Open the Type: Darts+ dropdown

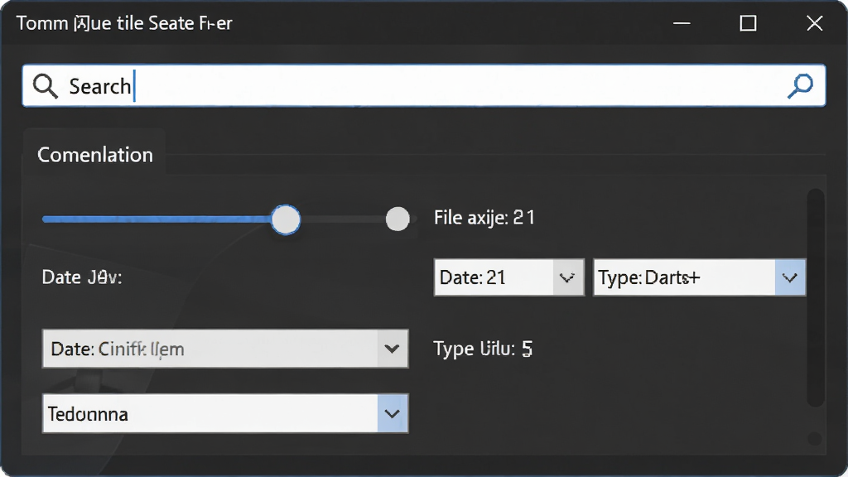[699, 277]
